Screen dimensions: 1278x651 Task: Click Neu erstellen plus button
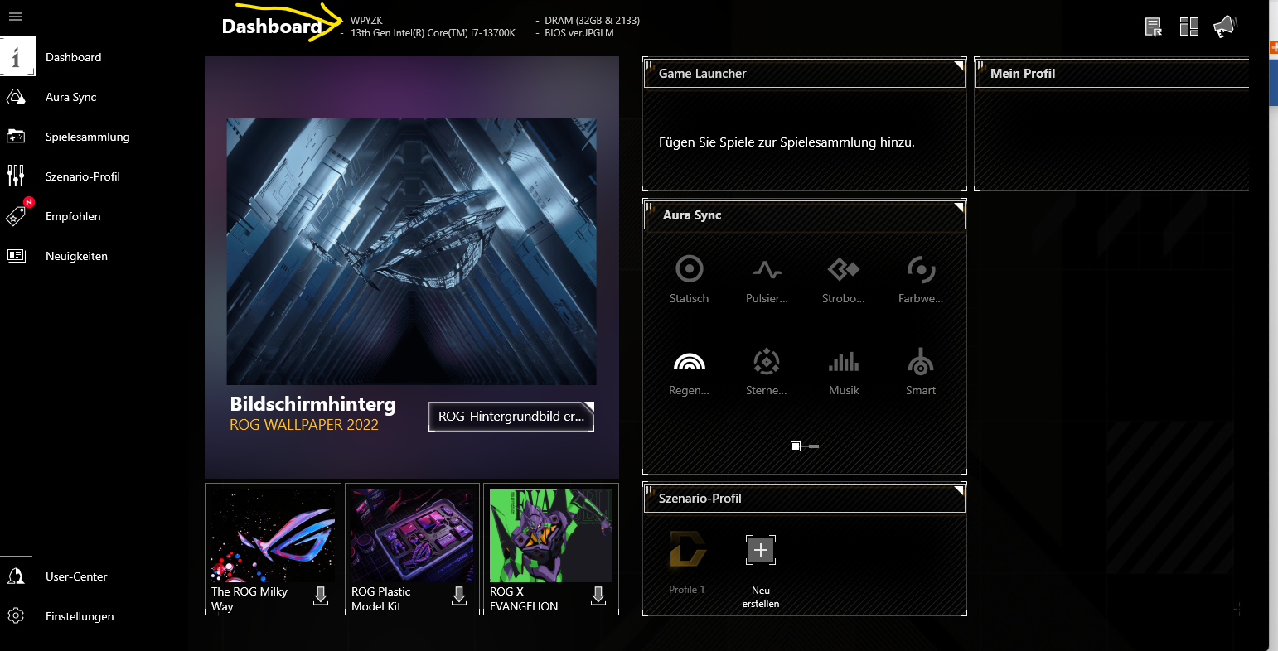761,549
